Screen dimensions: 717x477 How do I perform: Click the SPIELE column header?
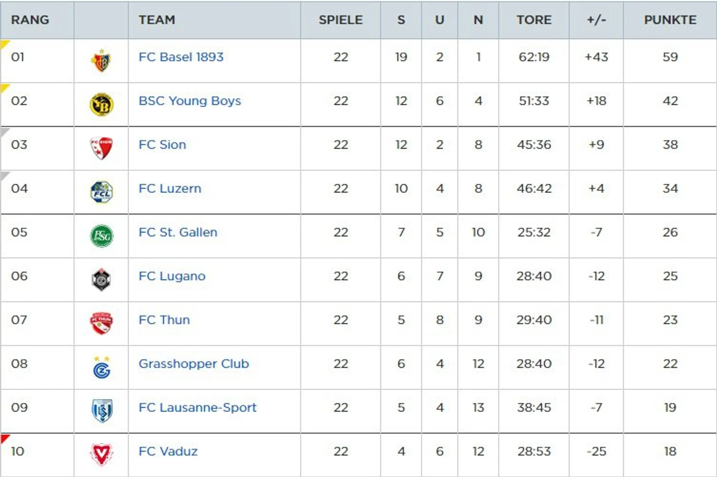point(340,20)
